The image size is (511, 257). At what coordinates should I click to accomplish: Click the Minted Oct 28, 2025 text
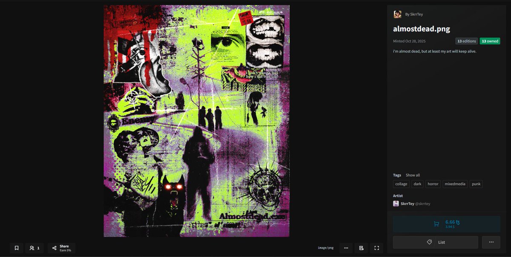pos(409,41)
